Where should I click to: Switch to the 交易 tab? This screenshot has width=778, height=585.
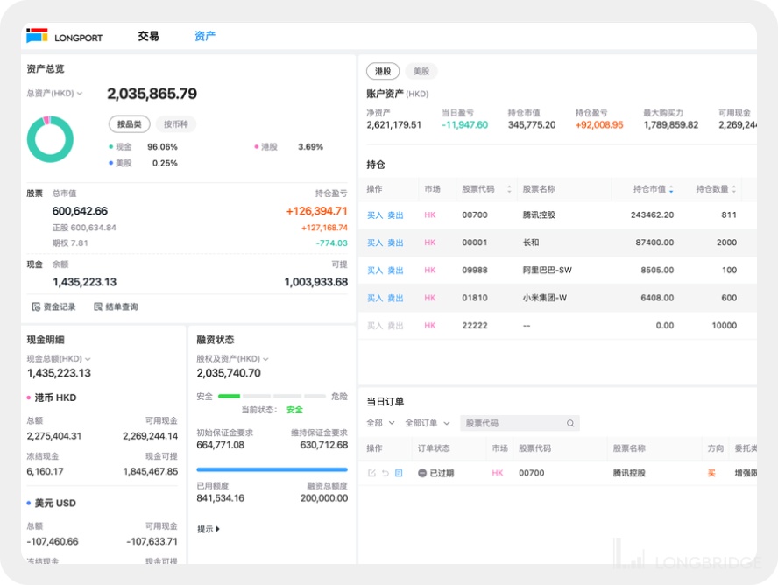pyautogui.click(x=148, y=37)
